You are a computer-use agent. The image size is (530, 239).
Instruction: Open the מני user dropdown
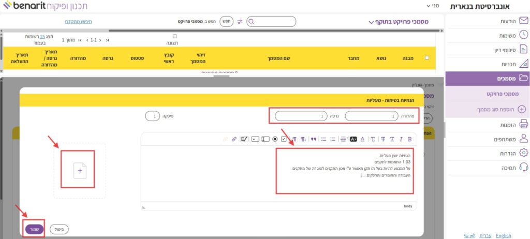(x=431, y=6)
